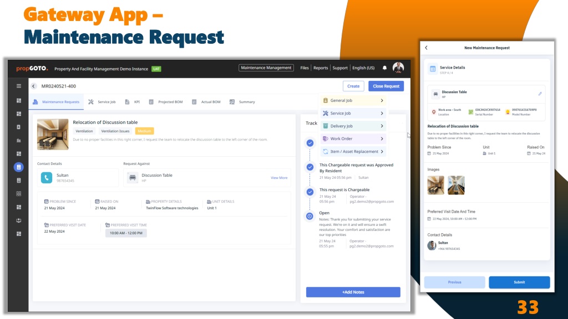568x319 pixels.
Task: Click the Medium priority tag
Action: 144,131
